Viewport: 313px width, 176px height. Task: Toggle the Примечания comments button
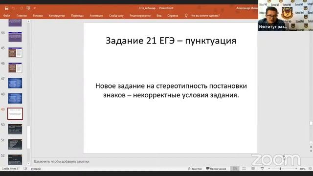216,169
